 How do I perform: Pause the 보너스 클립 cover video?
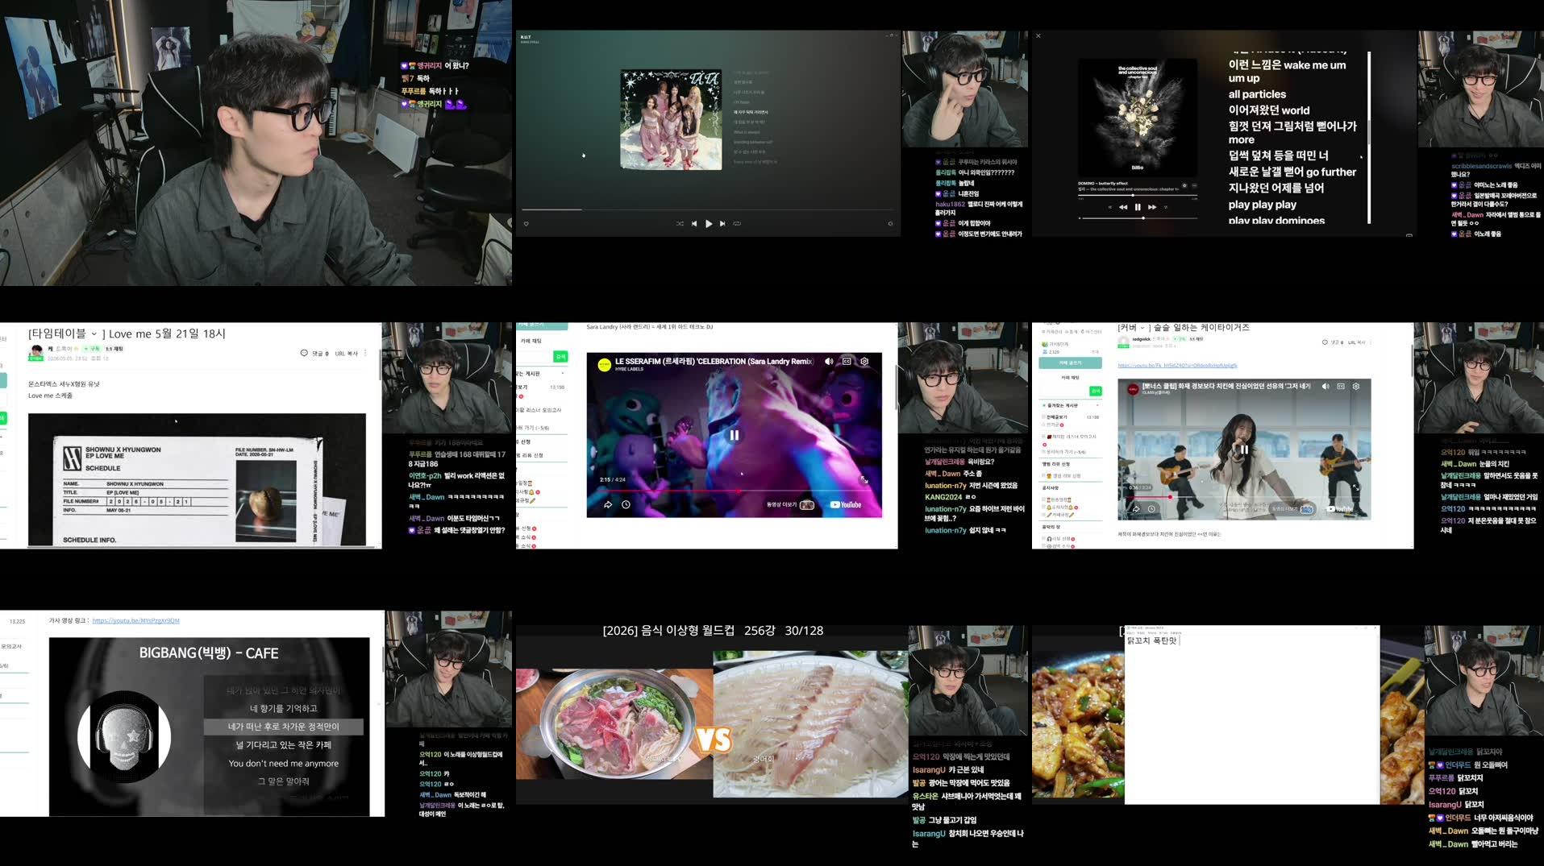[1244, 450]
